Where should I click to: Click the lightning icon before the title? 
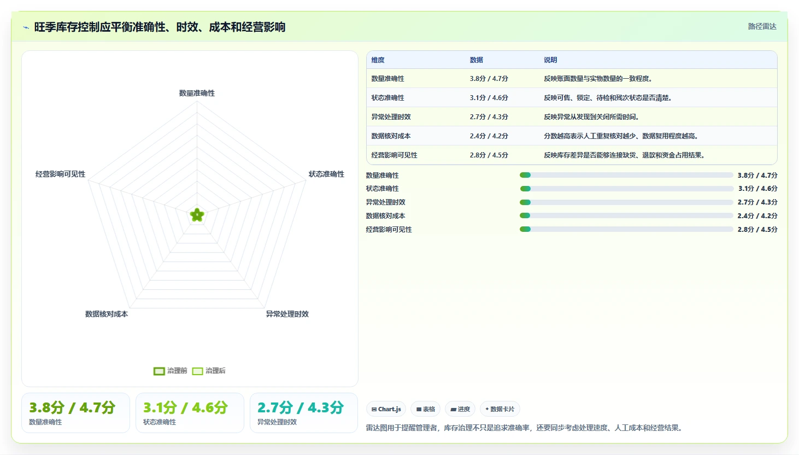click(26, 27)
